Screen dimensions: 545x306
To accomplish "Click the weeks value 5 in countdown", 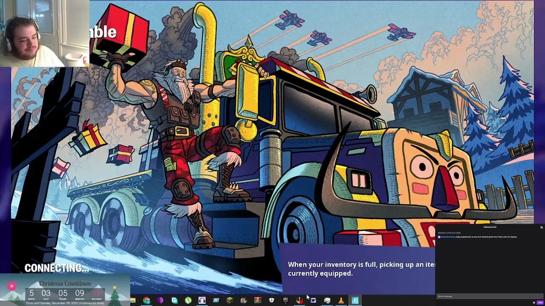I will pos(32,293).
